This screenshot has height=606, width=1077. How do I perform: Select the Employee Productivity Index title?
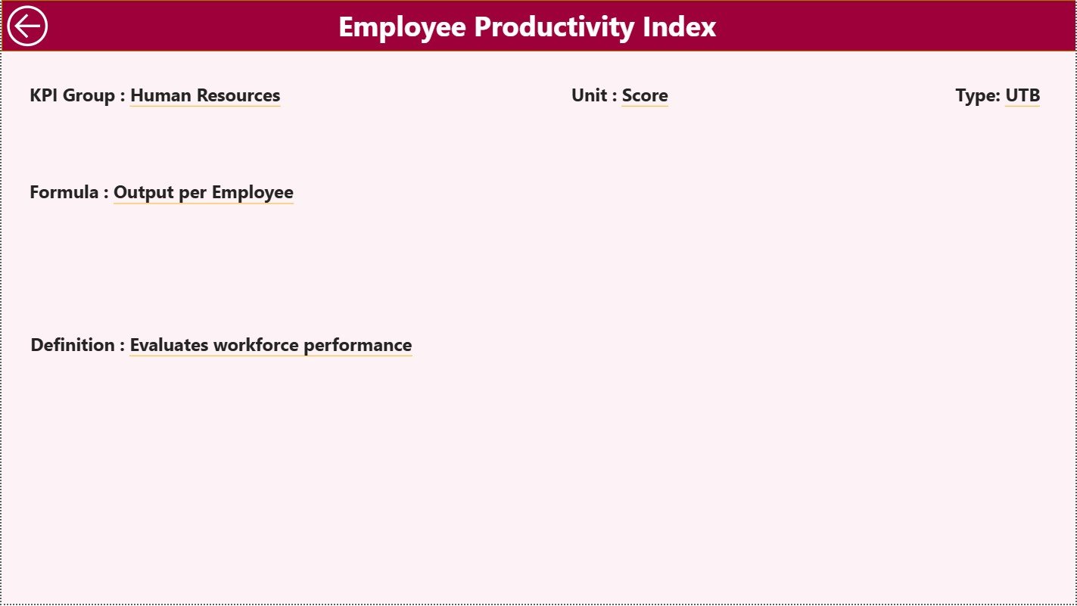[528, 27]
